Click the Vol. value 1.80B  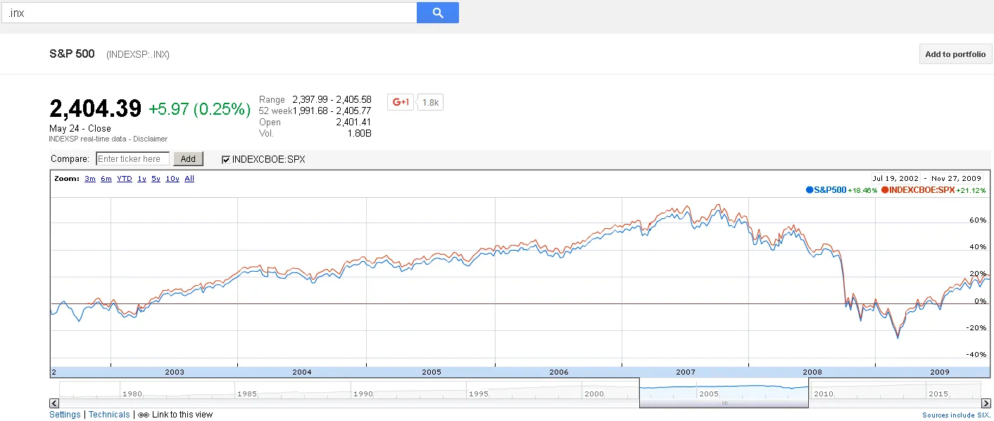point(360,134)
